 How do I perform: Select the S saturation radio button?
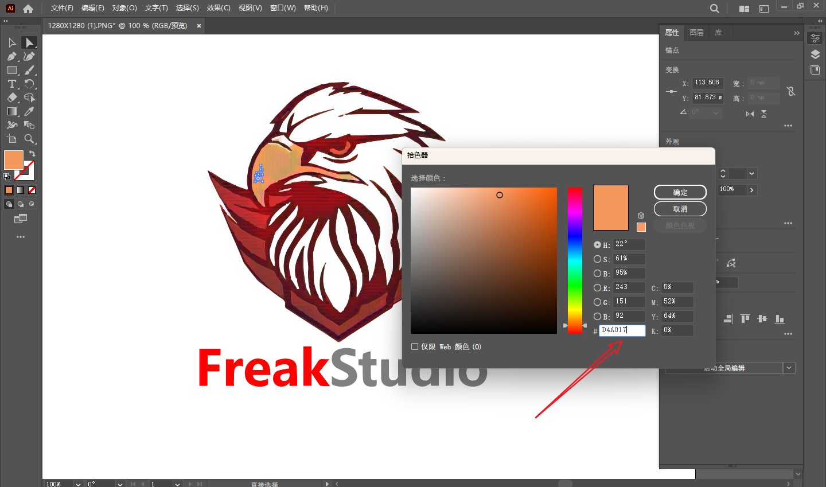click(598, 259)
